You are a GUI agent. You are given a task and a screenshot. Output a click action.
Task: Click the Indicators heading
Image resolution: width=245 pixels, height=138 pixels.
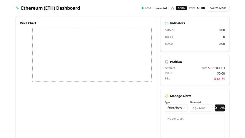(x=177, y=23)
